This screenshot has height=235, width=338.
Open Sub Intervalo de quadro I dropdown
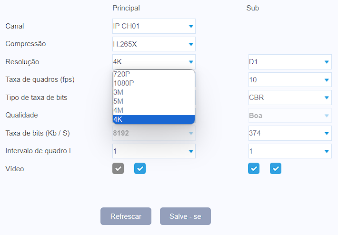(x=290, y=151)
